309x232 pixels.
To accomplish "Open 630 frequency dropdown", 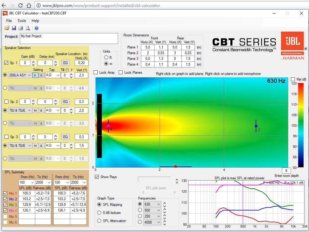I will 152,204.
